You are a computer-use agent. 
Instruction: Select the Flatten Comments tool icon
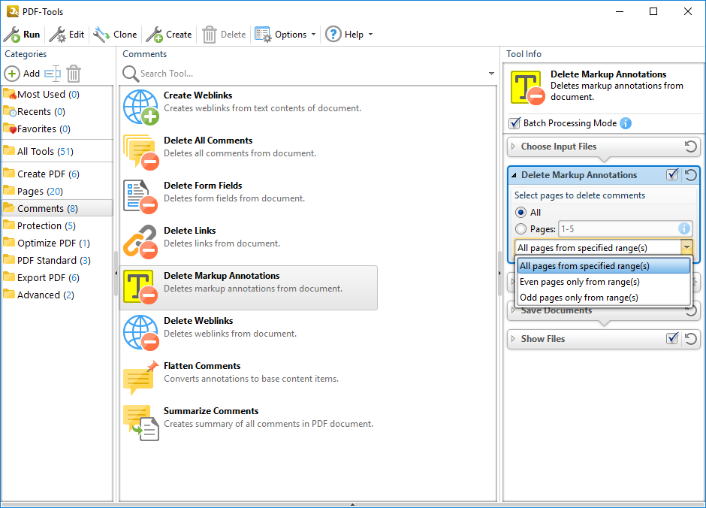click(x=140, y=377)
